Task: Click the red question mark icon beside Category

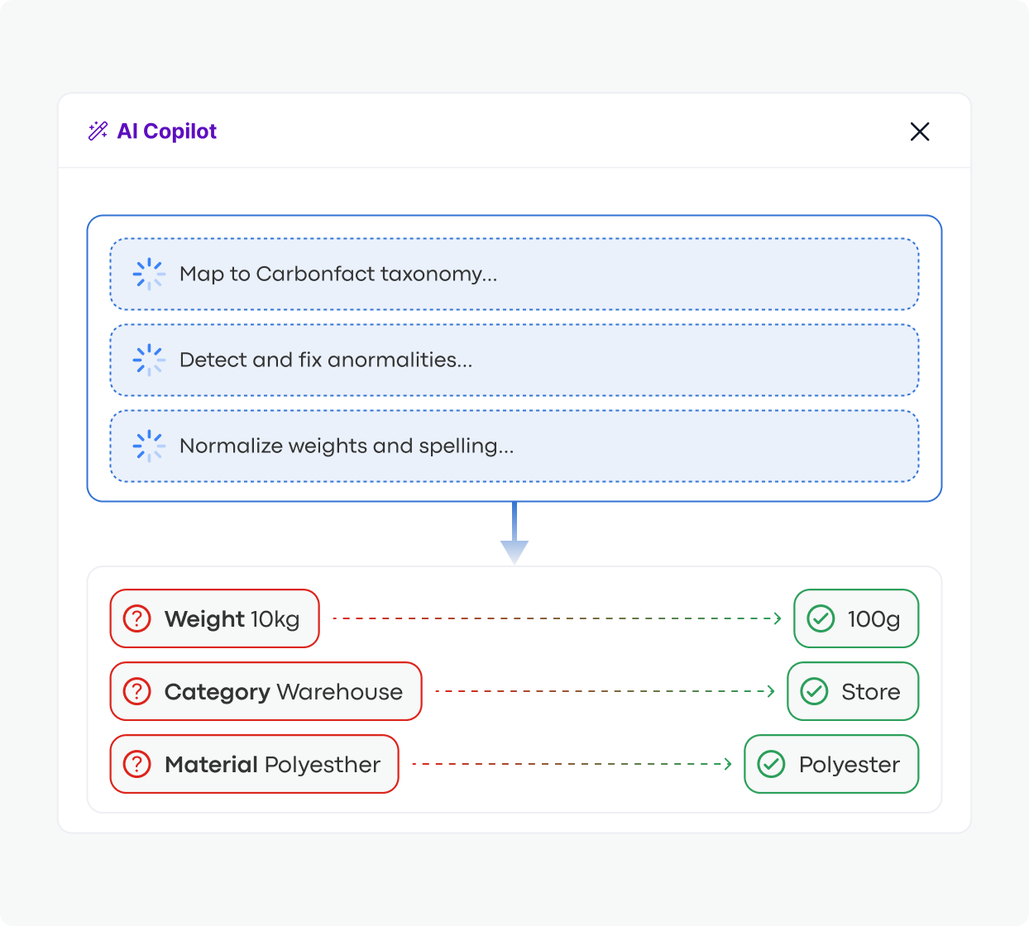Action: 136,691
